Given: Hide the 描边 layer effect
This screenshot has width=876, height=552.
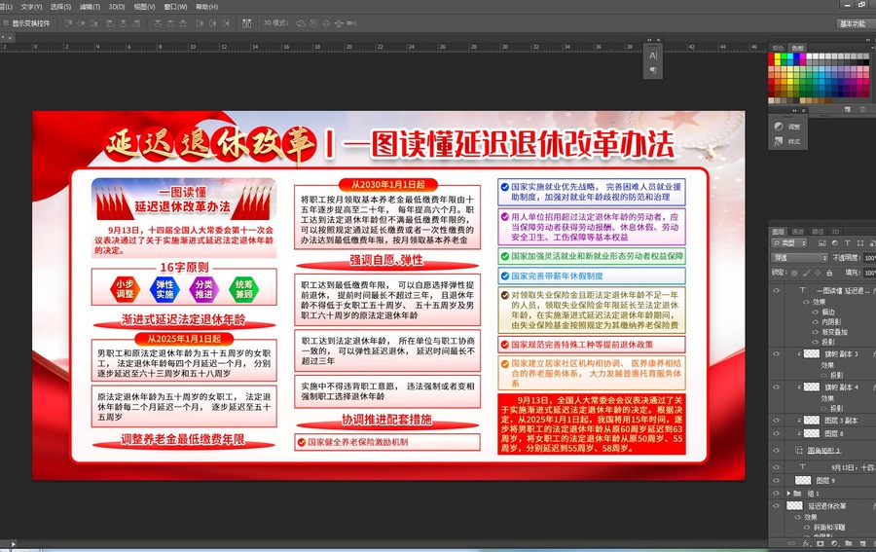Looking at the screenshot, I should (815, 312).
